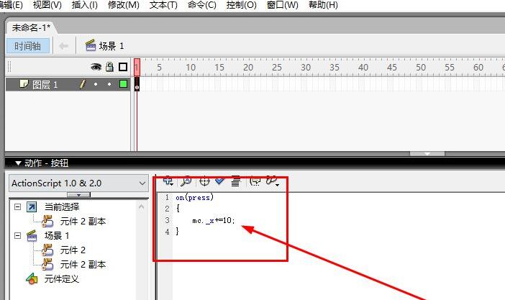Click line number 4 in the script gutter

coord(167,232)
